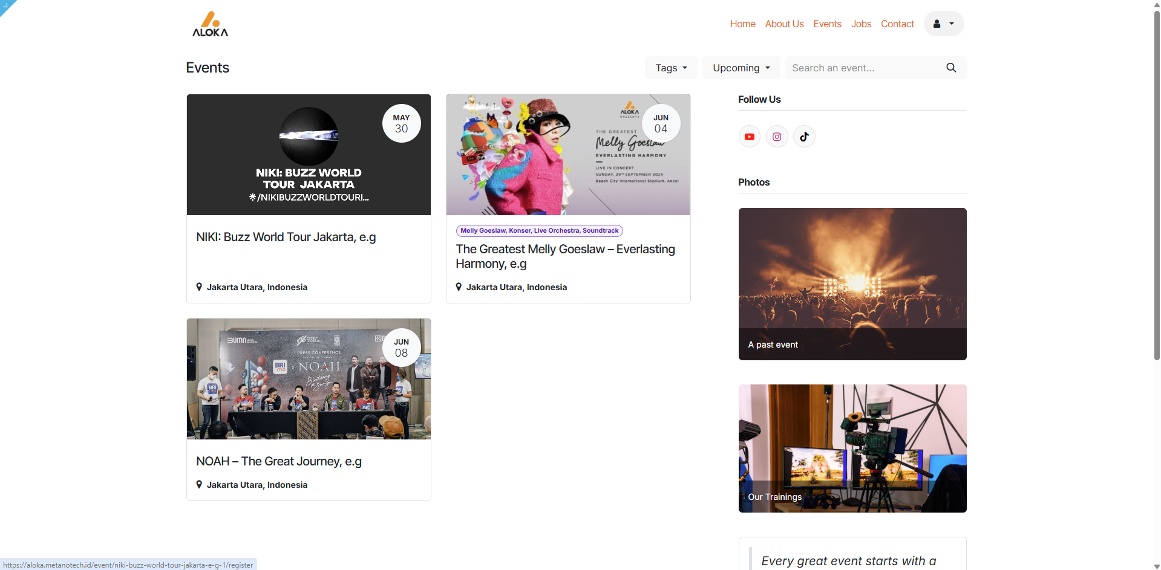Click JUN 08 date badge
This screenshot has width=1161, height=570.
pos(401,348)
